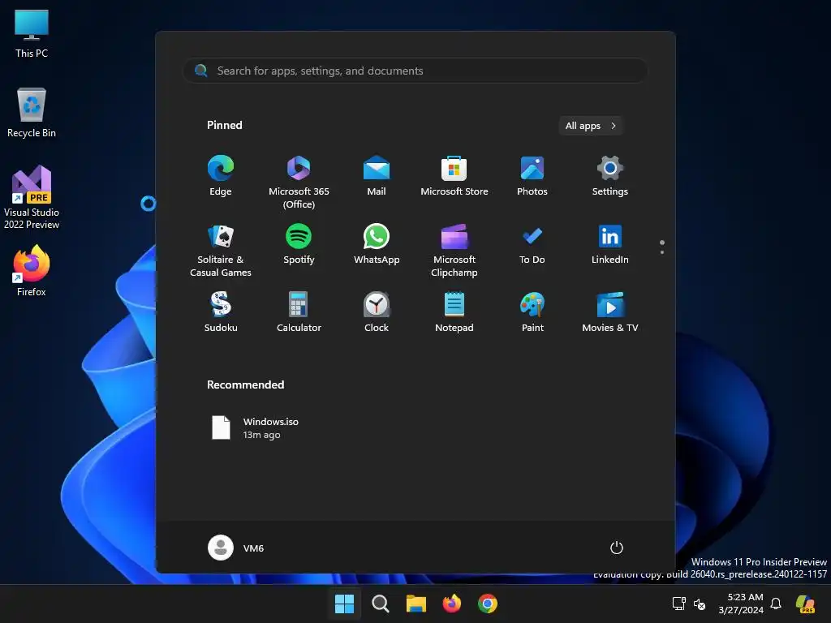Open Paint
Screen dimensions: 831x623
tap(532, 312)
